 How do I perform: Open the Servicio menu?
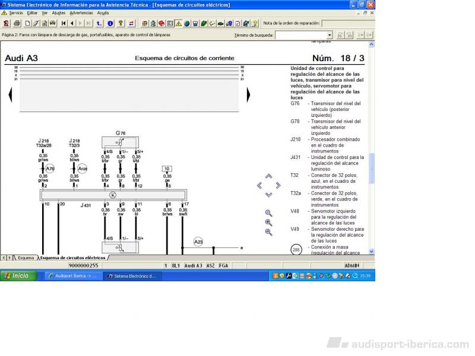coord(16,13)
